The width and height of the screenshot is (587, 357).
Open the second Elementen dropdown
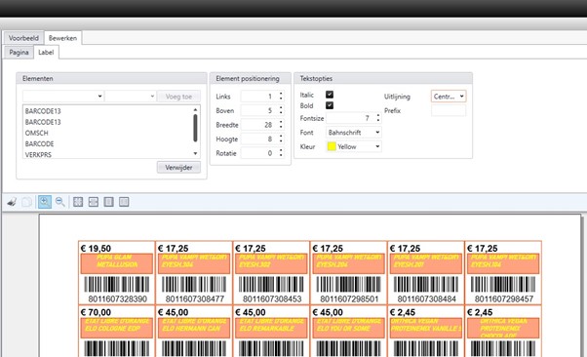pos(131,97)
